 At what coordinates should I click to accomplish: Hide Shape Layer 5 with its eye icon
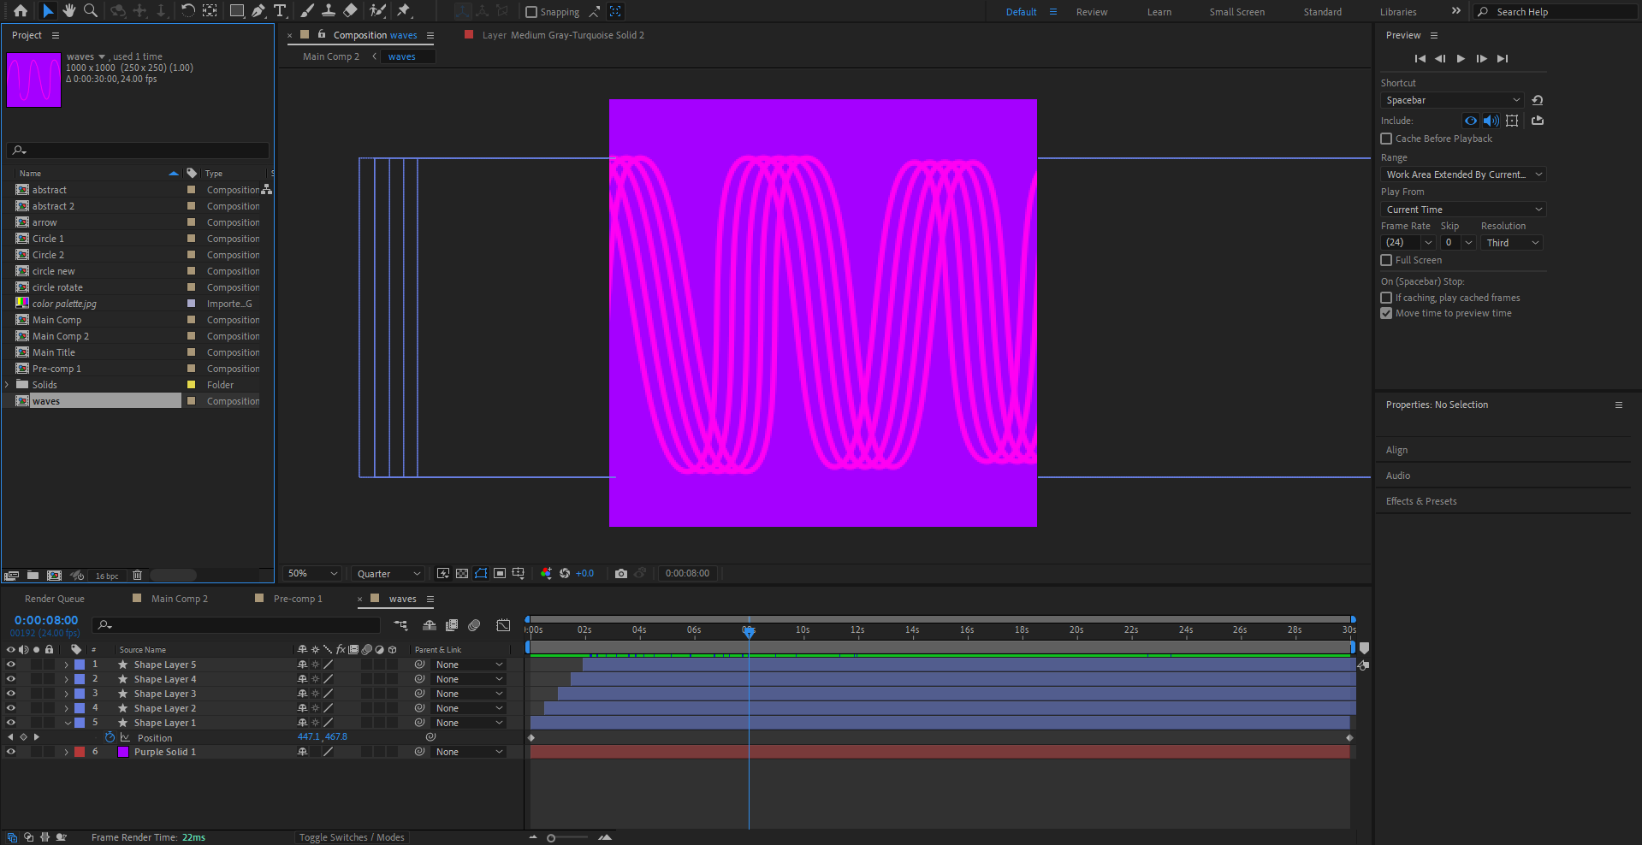click(x=11, y=665)
